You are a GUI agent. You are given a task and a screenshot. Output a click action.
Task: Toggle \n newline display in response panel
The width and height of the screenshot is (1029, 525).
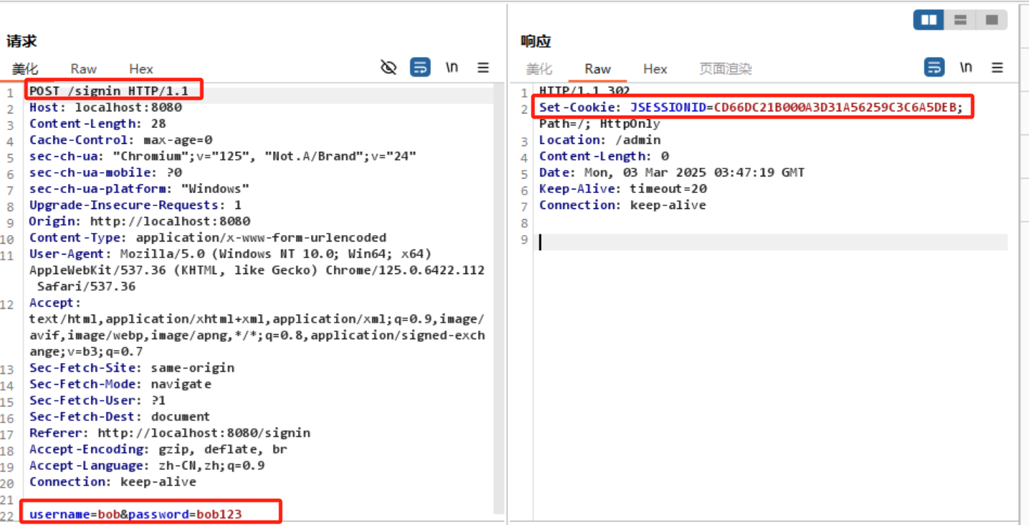966,68
